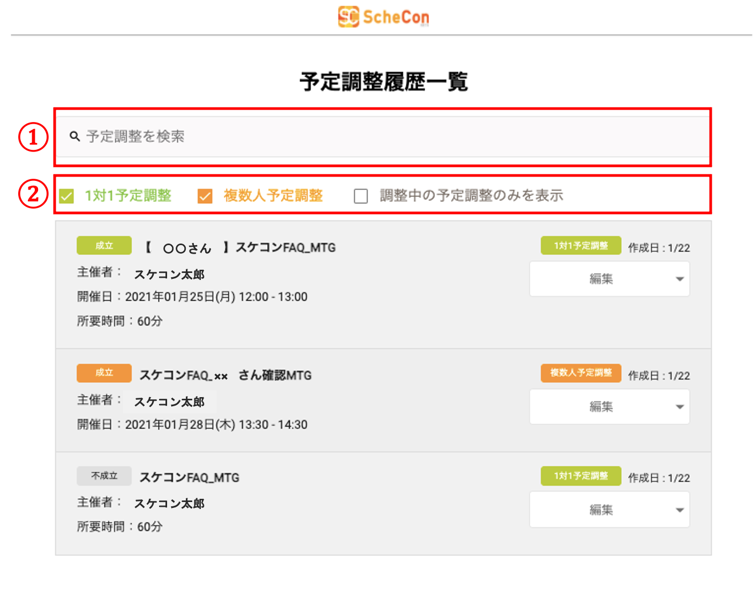Click the 予定調整履歴一覧 page heading
Image resolution: width=753 pixels, height=593 pixels.
(383, 82)
